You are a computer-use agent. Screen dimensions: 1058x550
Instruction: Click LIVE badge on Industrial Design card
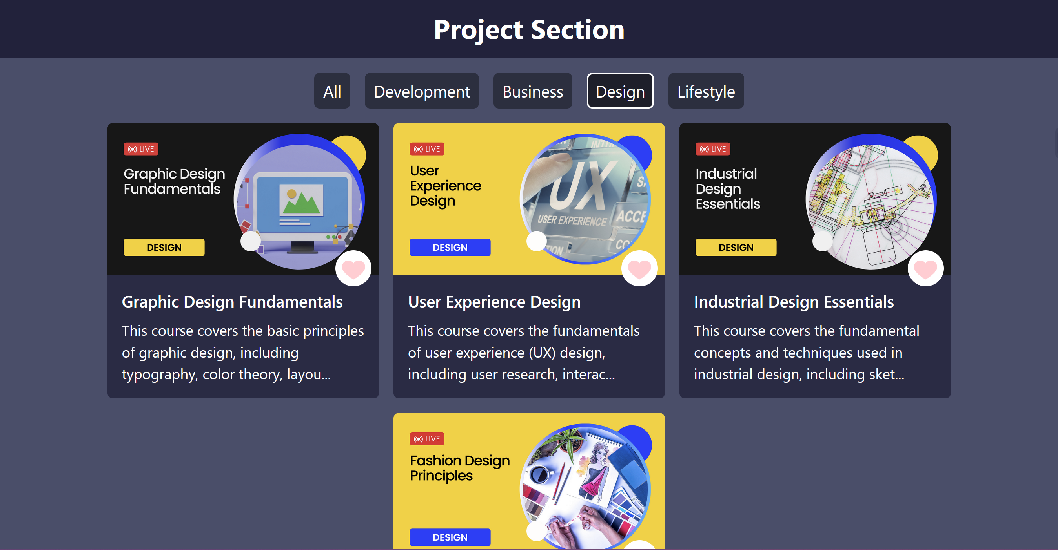[712, 149]
